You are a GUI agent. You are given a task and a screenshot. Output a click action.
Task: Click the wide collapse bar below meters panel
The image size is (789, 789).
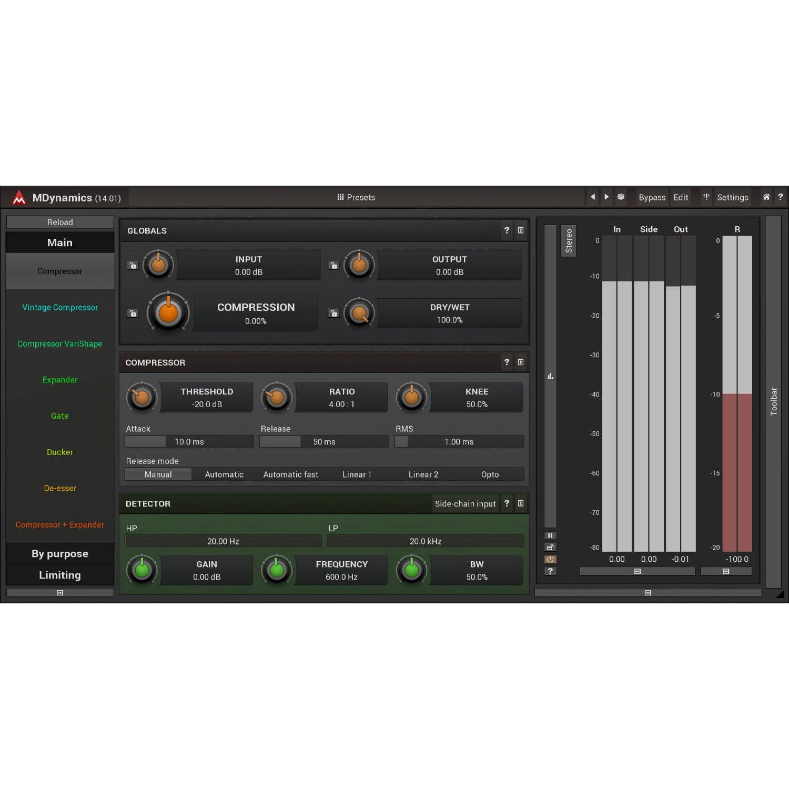tap(648, 593)
